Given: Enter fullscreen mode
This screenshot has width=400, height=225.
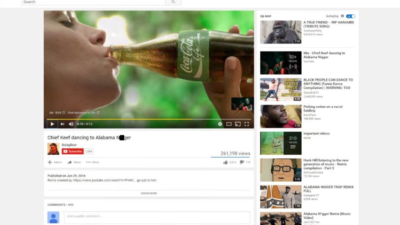Looking at the screenshot, I should [247, 124].
